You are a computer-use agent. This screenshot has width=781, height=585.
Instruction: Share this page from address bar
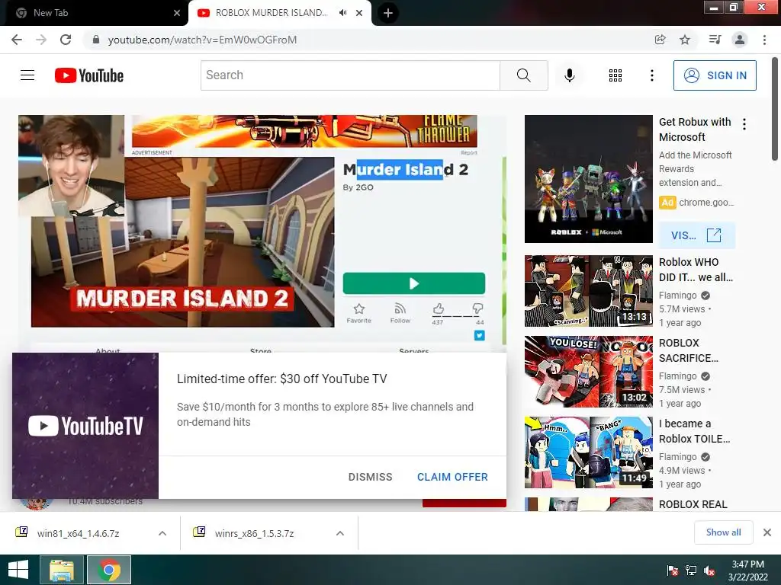660,40
